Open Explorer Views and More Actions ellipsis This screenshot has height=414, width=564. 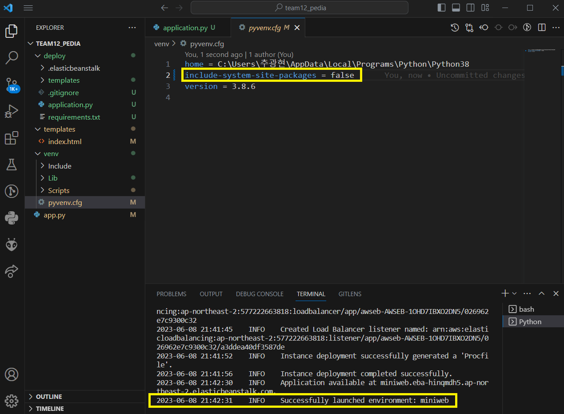pos(132,28)
